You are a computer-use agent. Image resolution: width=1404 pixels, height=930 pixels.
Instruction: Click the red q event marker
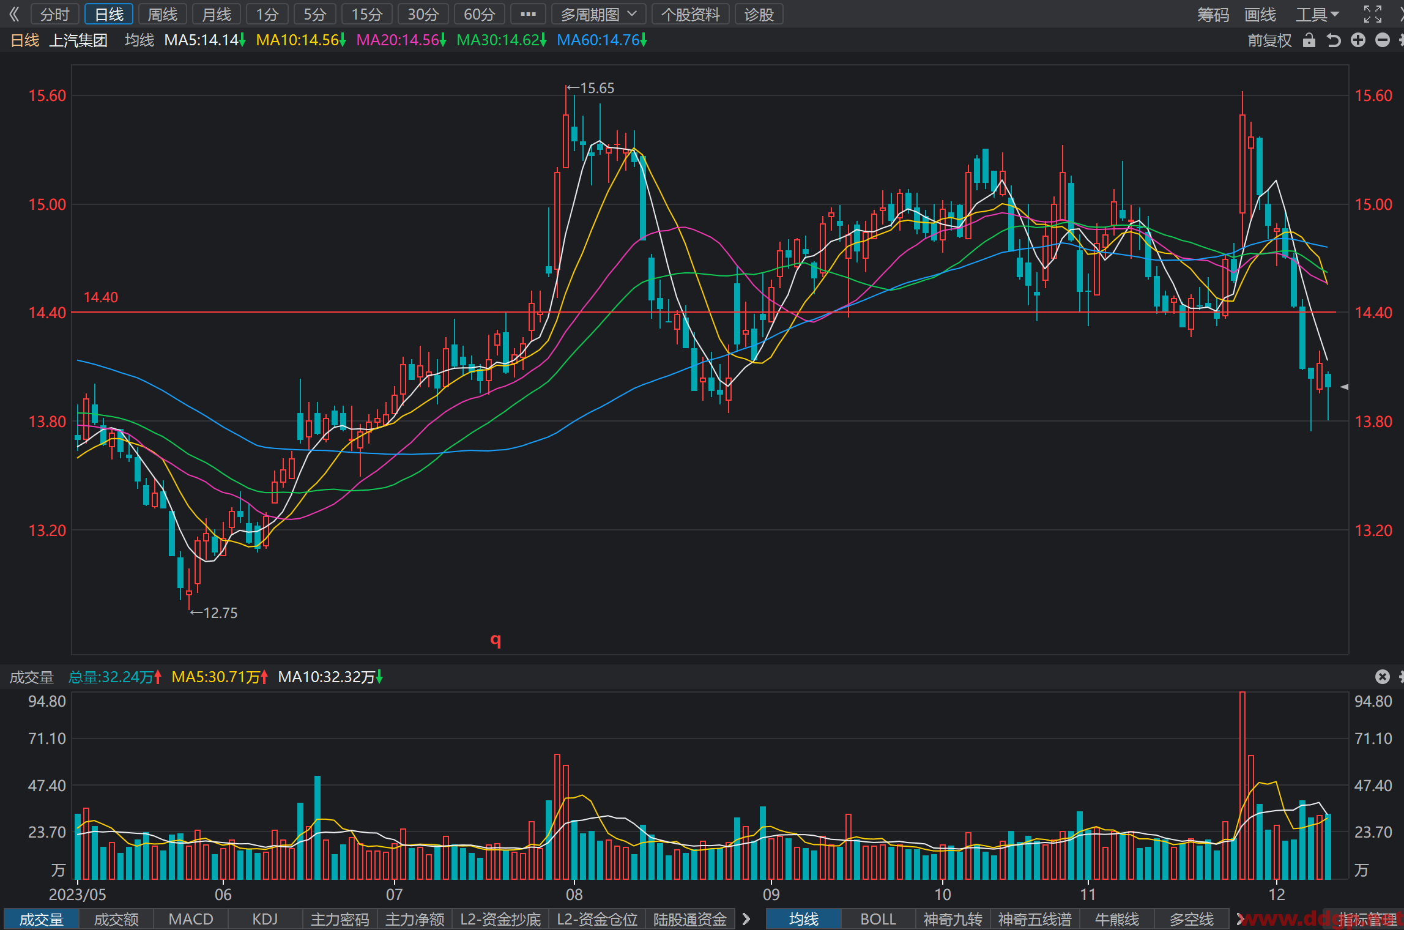(496, 640)
